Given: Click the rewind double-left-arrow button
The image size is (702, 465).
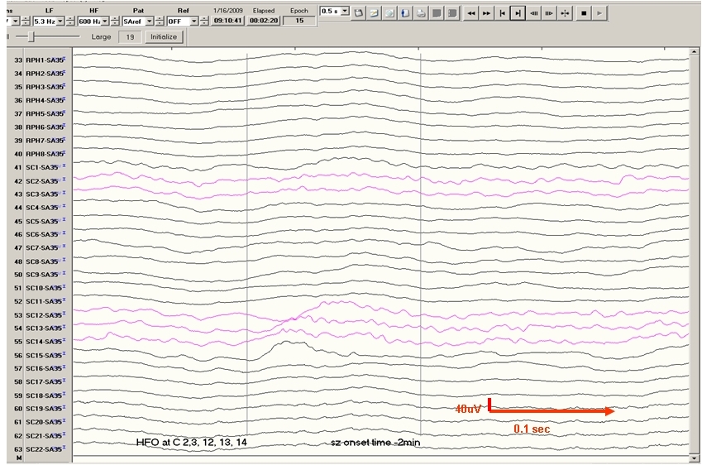Looking at the screenshot, I should [470, 13].
